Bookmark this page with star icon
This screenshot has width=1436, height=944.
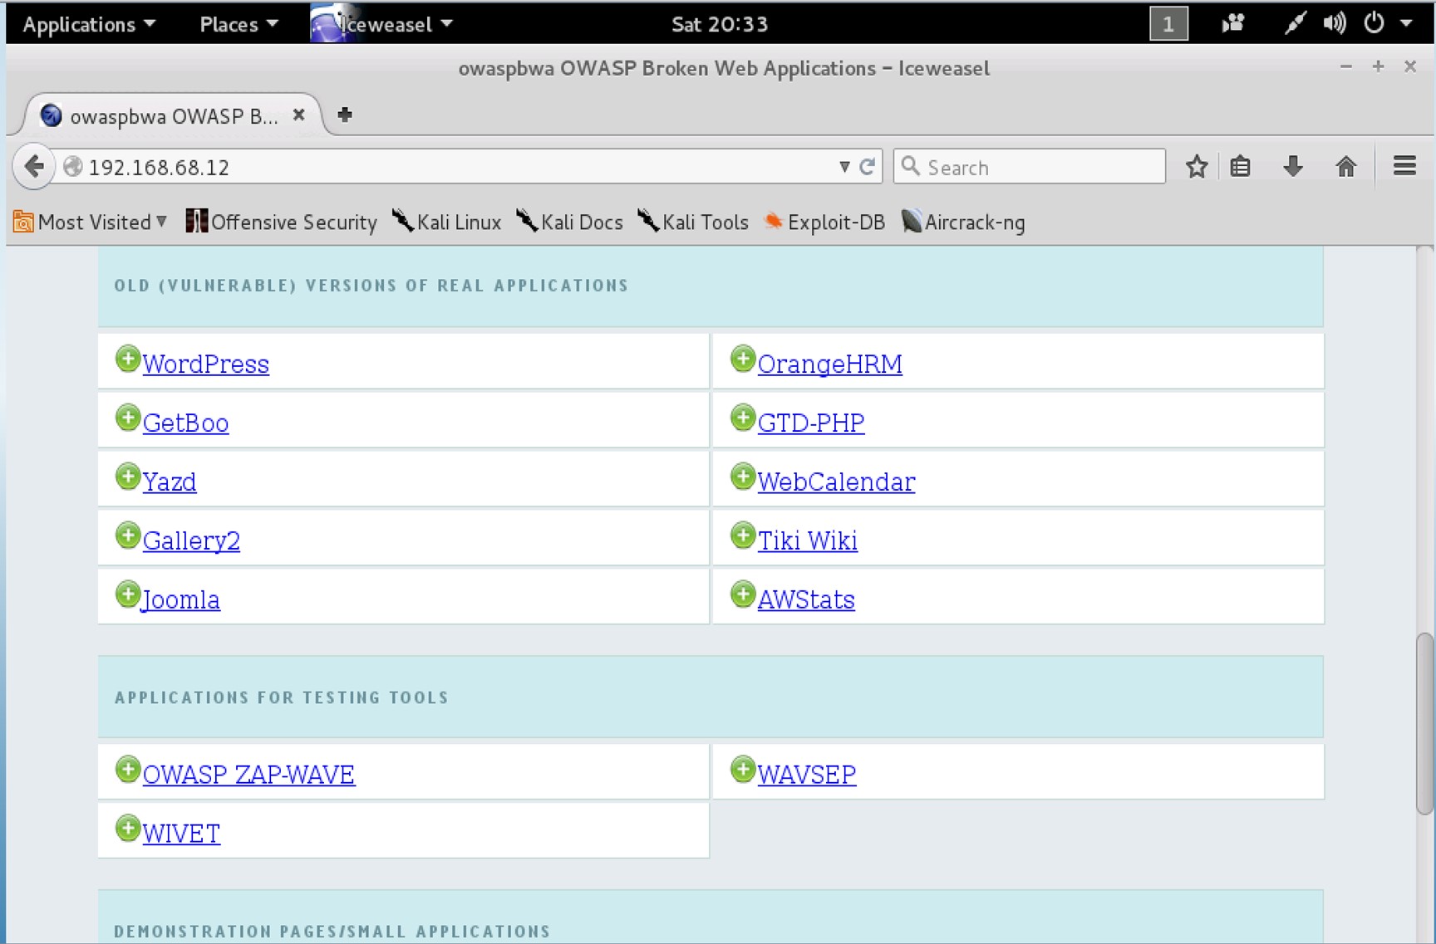tap(1196, 167)
